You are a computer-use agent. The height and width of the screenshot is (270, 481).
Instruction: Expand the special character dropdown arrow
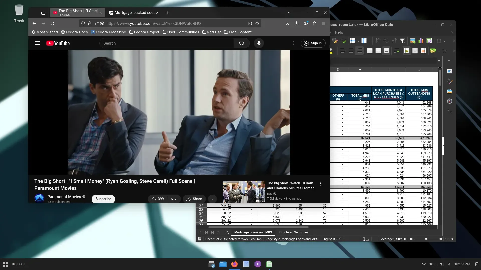click(x=444, y=41)
